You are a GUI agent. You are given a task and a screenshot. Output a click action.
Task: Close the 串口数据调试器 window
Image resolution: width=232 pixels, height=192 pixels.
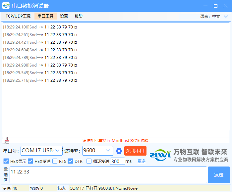click(225, 6)
